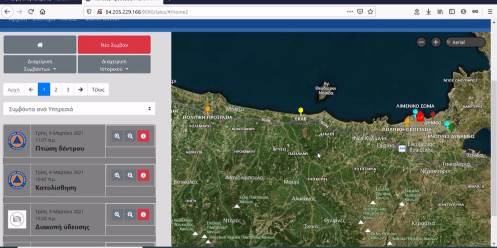Image resolution: width=497 pixels, height=248 pixels.
Task: Open the Συμβάντα ανά Υπηρεσία select box
Action: coord(79,109)
